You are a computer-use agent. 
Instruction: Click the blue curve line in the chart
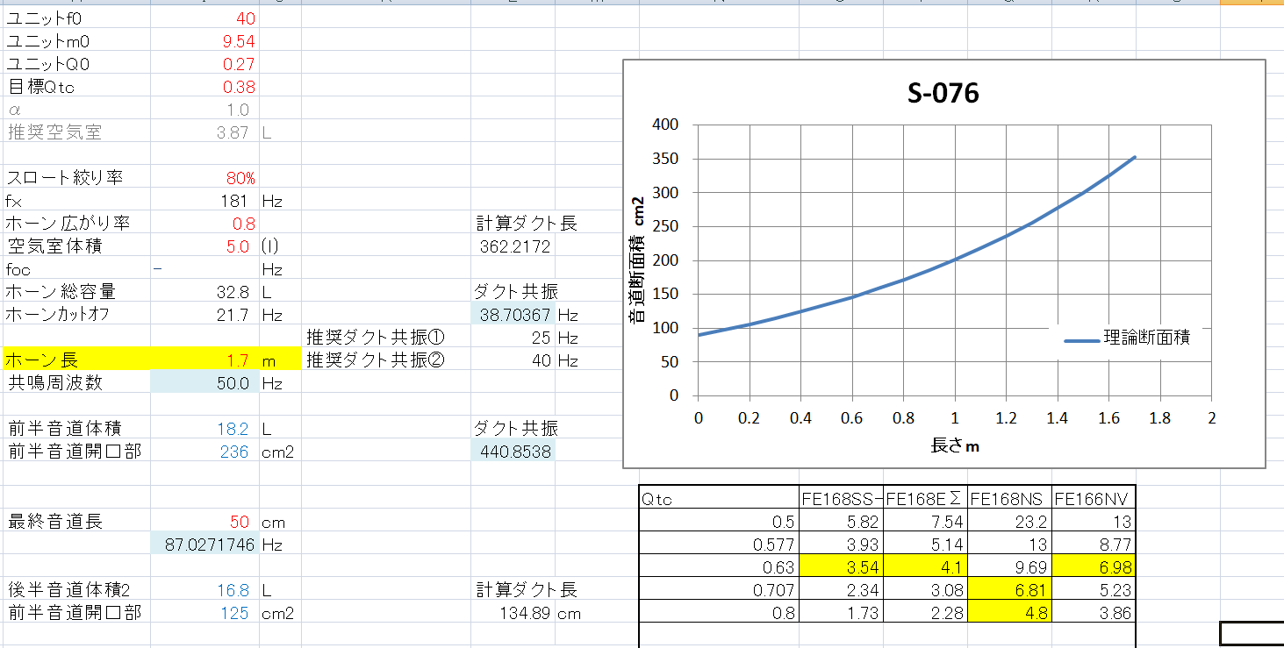955,259
